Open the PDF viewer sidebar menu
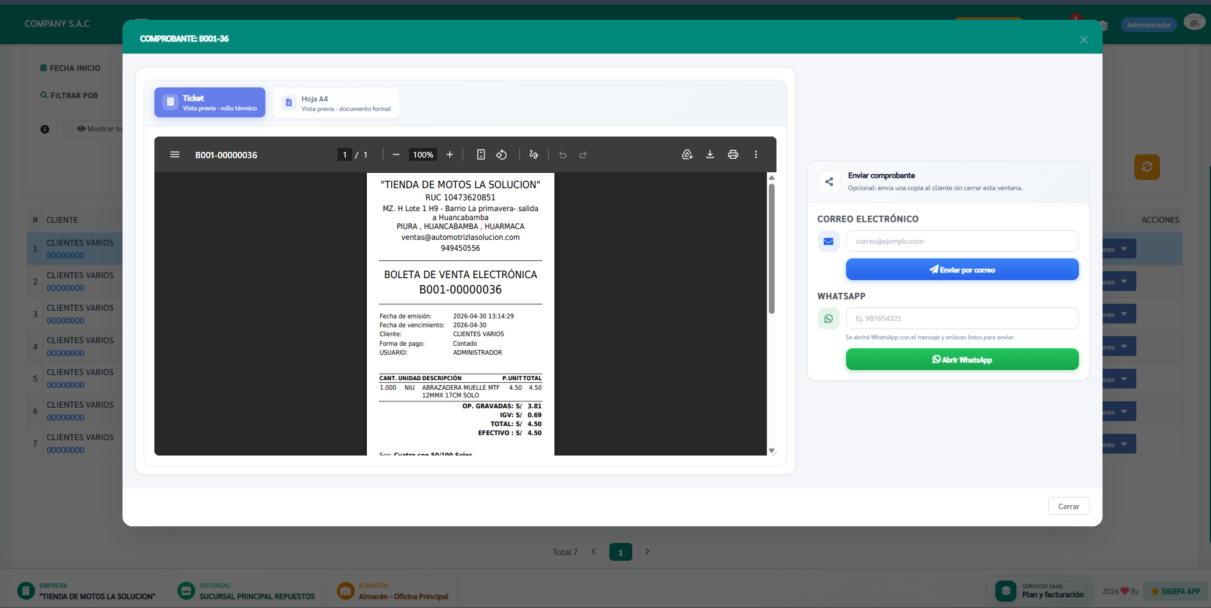The width and height of the screenshot is (1211, 608). (x=174, y=154)
